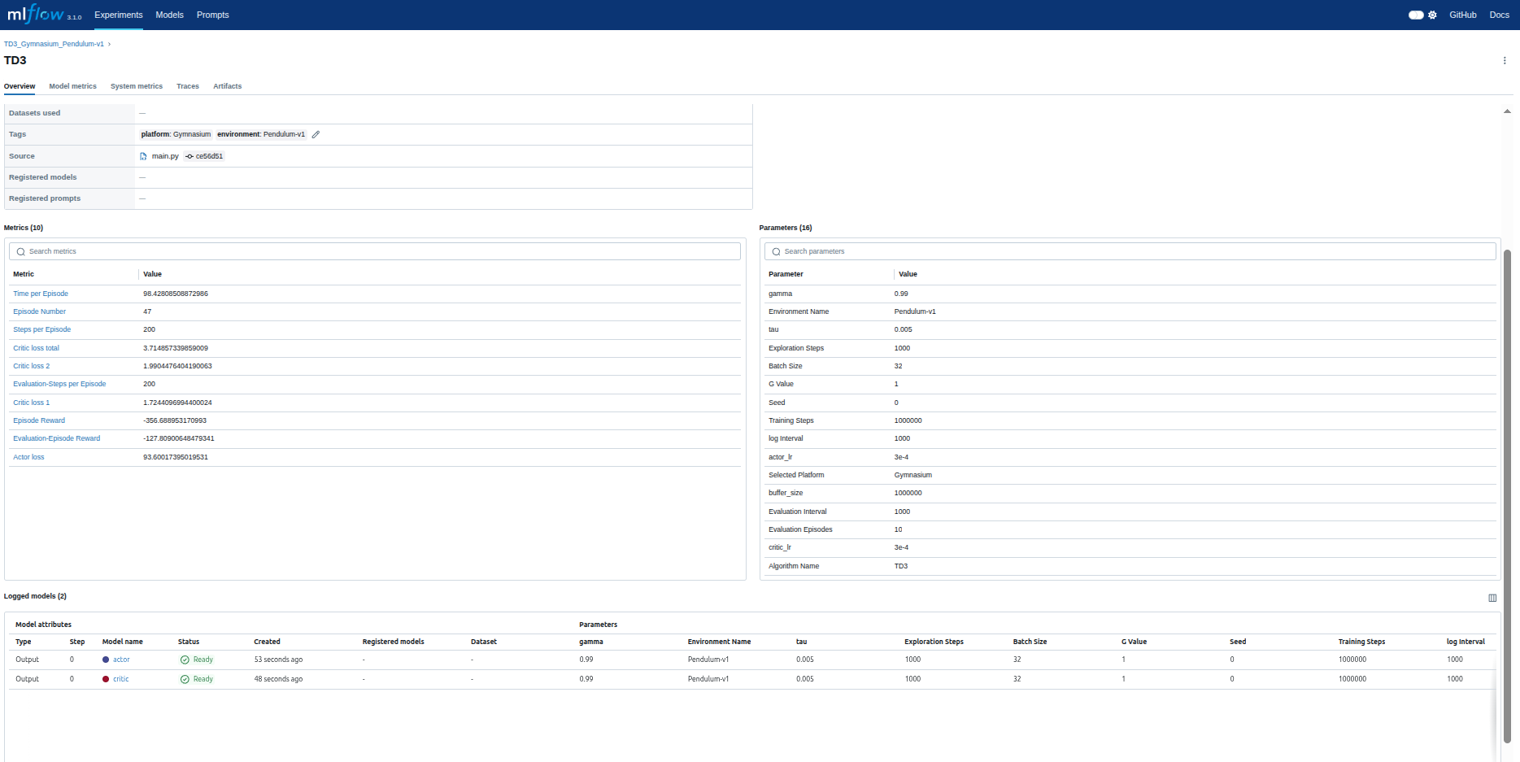Open the Time per Episode metric

click(41, 294)
